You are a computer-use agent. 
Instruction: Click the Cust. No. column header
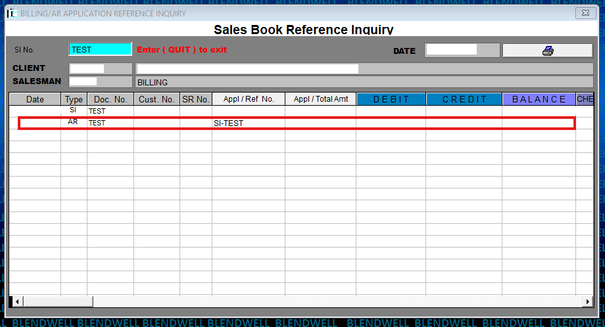157,99
